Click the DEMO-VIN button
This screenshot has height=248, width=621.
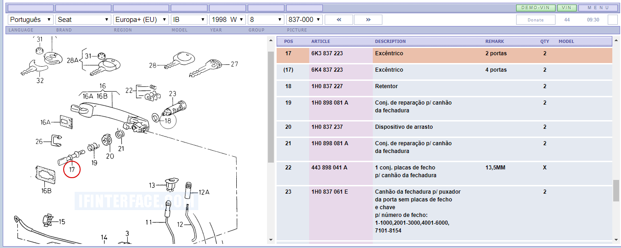tap(536, 8)
